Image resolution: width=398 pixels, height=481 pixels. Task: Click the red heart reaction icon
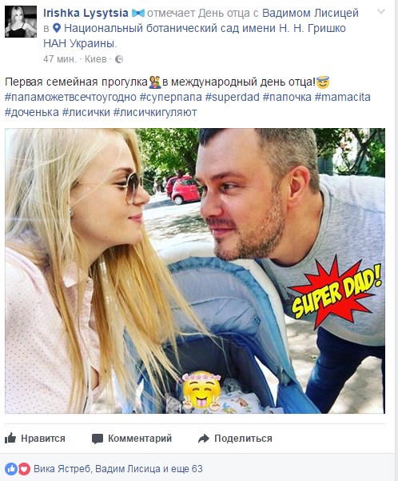[x=24, y=469]
